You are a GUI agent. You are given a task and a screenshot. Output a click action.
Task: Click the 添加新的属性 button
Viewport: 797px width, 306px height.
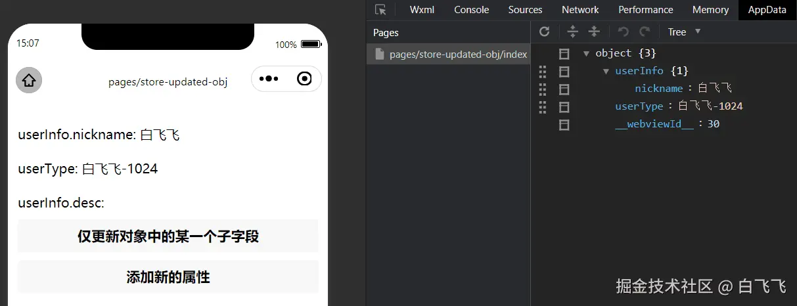coord(168,277)
